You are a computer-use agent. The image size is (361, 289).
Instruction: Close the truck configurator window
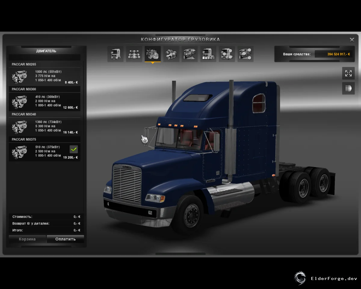point(352,40)
